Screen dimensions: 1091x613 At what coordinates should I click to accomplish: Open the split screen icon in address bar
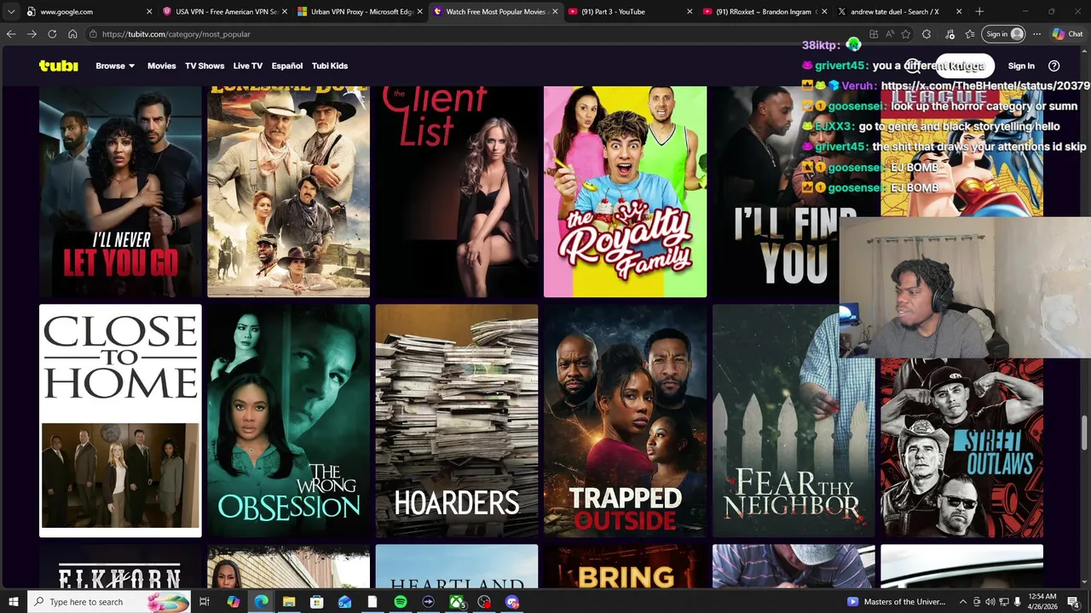coord(874,34)
